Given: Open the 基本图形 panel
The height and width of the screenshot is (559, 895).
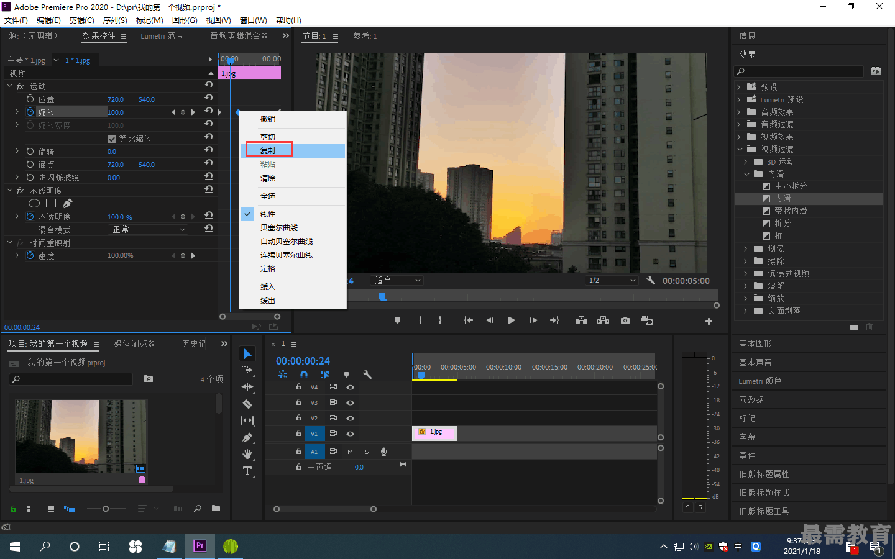Looking at the screenshot, I should (755, 343).
